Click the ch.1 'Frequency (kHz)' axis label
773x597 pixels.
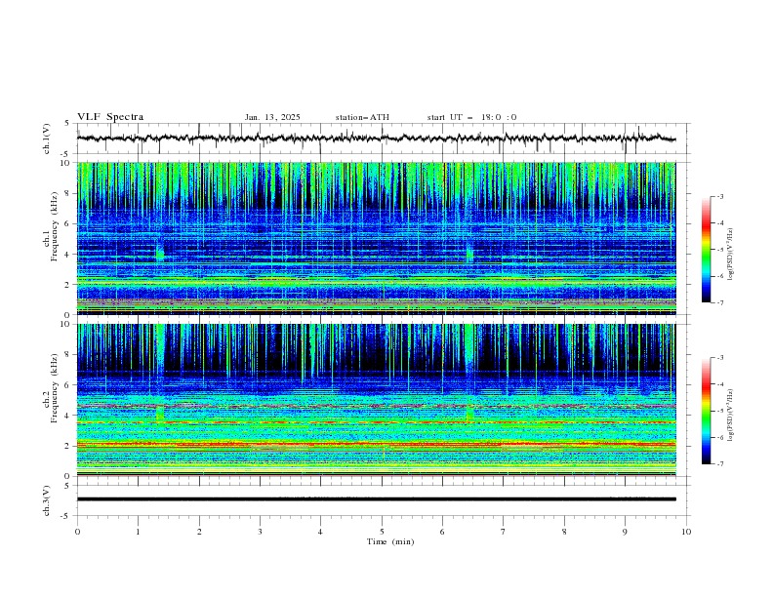click(55, 226)
